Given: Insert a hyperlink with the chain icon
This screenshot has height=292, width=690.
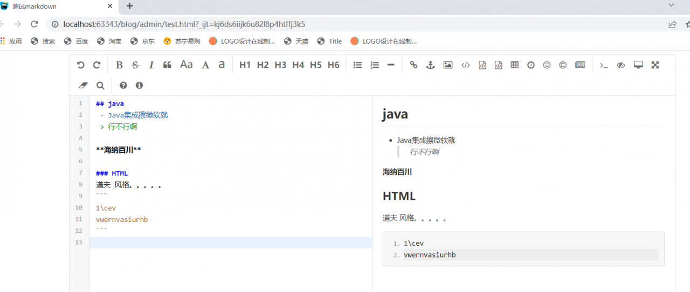Looking at the screenshot, I should click(x=413, y=65).
